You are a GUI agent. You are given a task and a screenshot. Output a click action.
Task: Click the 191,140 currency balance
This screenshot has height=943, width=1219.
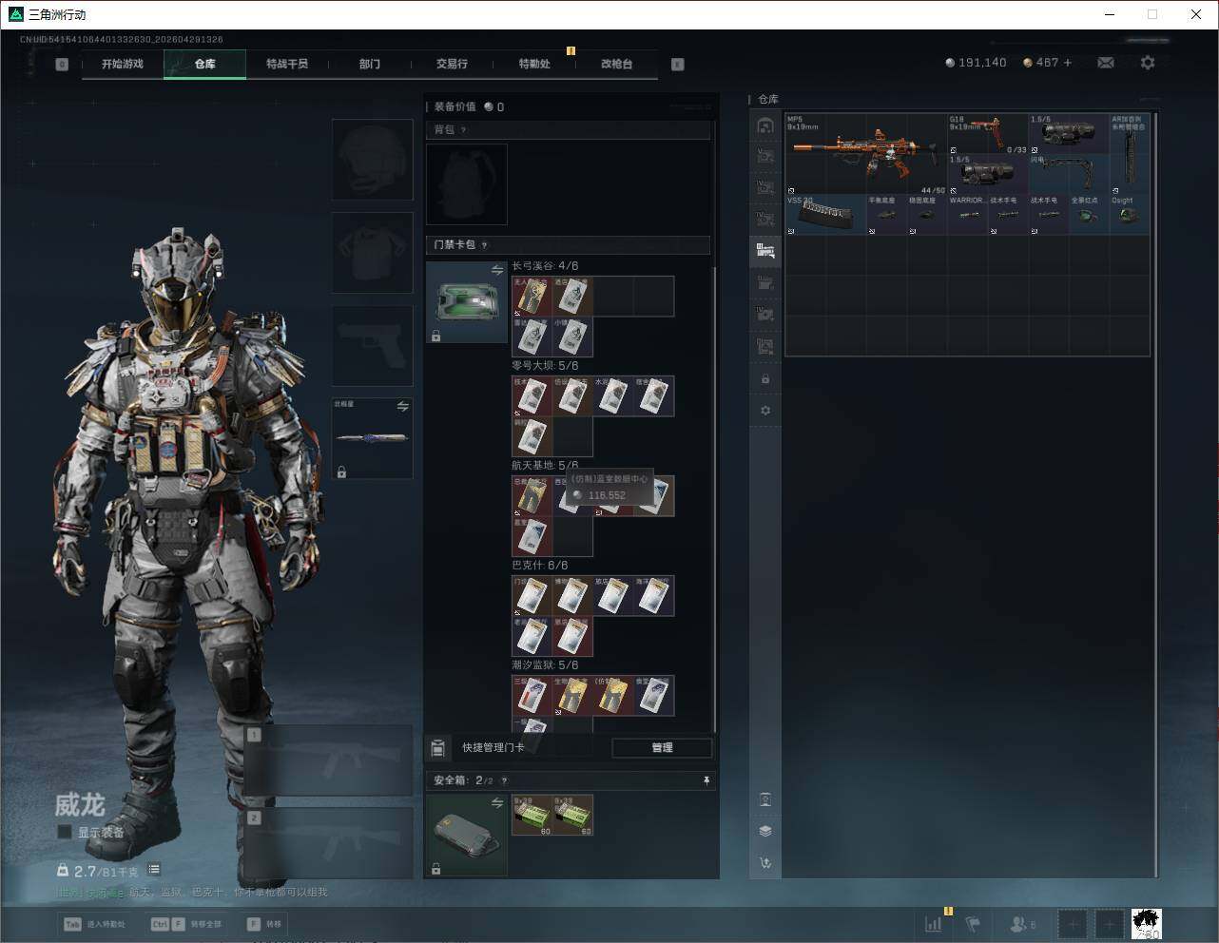[x=976, y=63]
